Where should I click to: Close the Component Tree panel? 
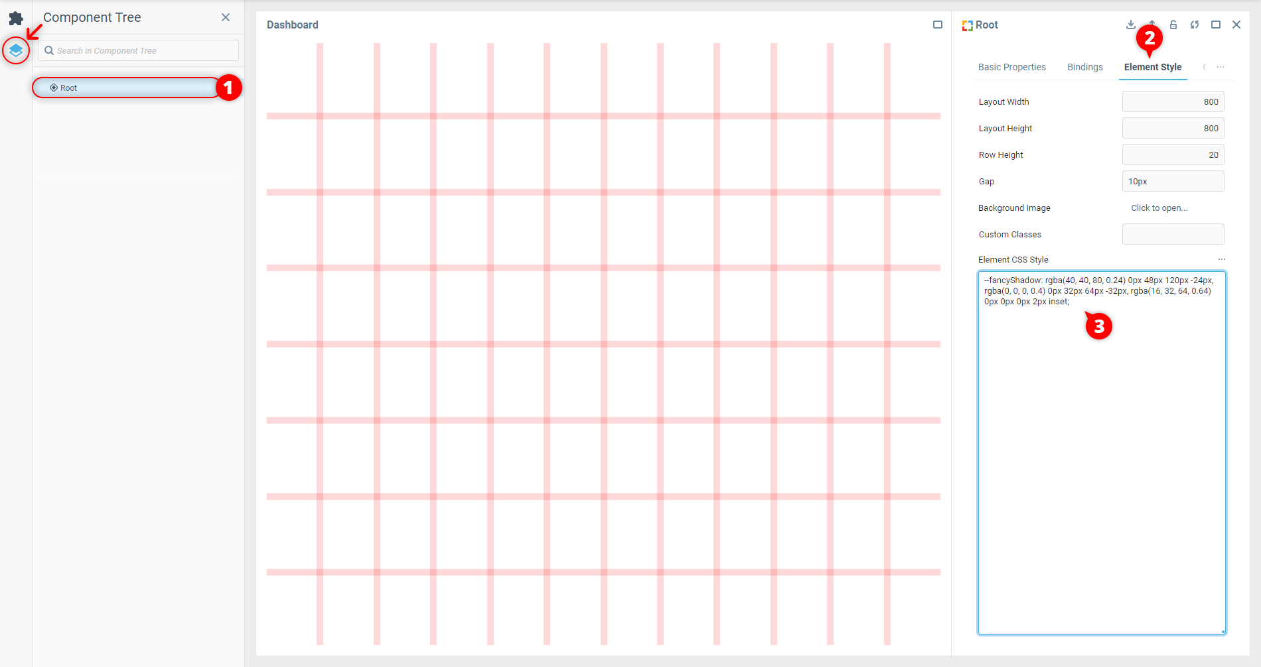point(226,17)
